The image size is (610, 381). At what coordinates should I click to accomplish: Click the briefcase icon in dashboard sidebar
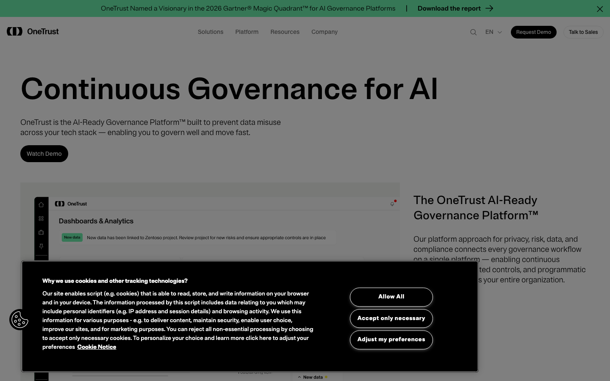(x=41, y=232)
